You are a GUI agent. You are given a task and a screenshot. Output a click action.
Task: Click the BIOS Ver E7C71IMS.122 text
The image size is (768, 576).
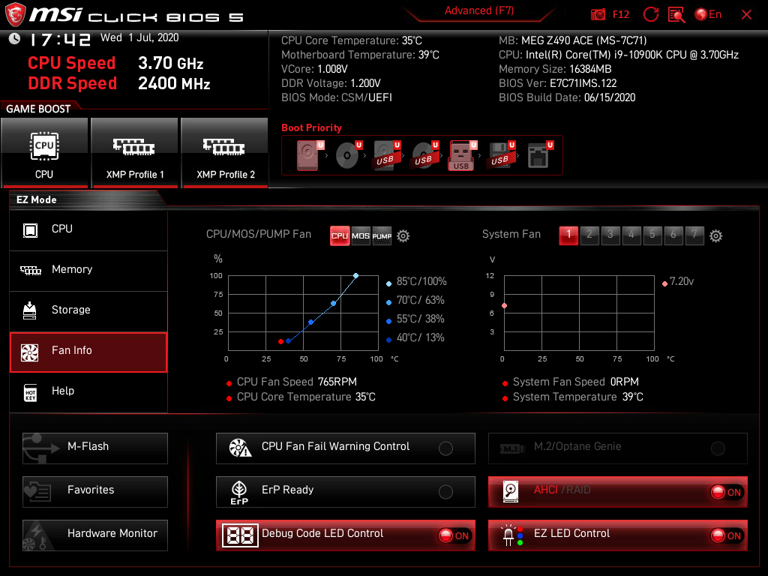click(x=557, y=83)
